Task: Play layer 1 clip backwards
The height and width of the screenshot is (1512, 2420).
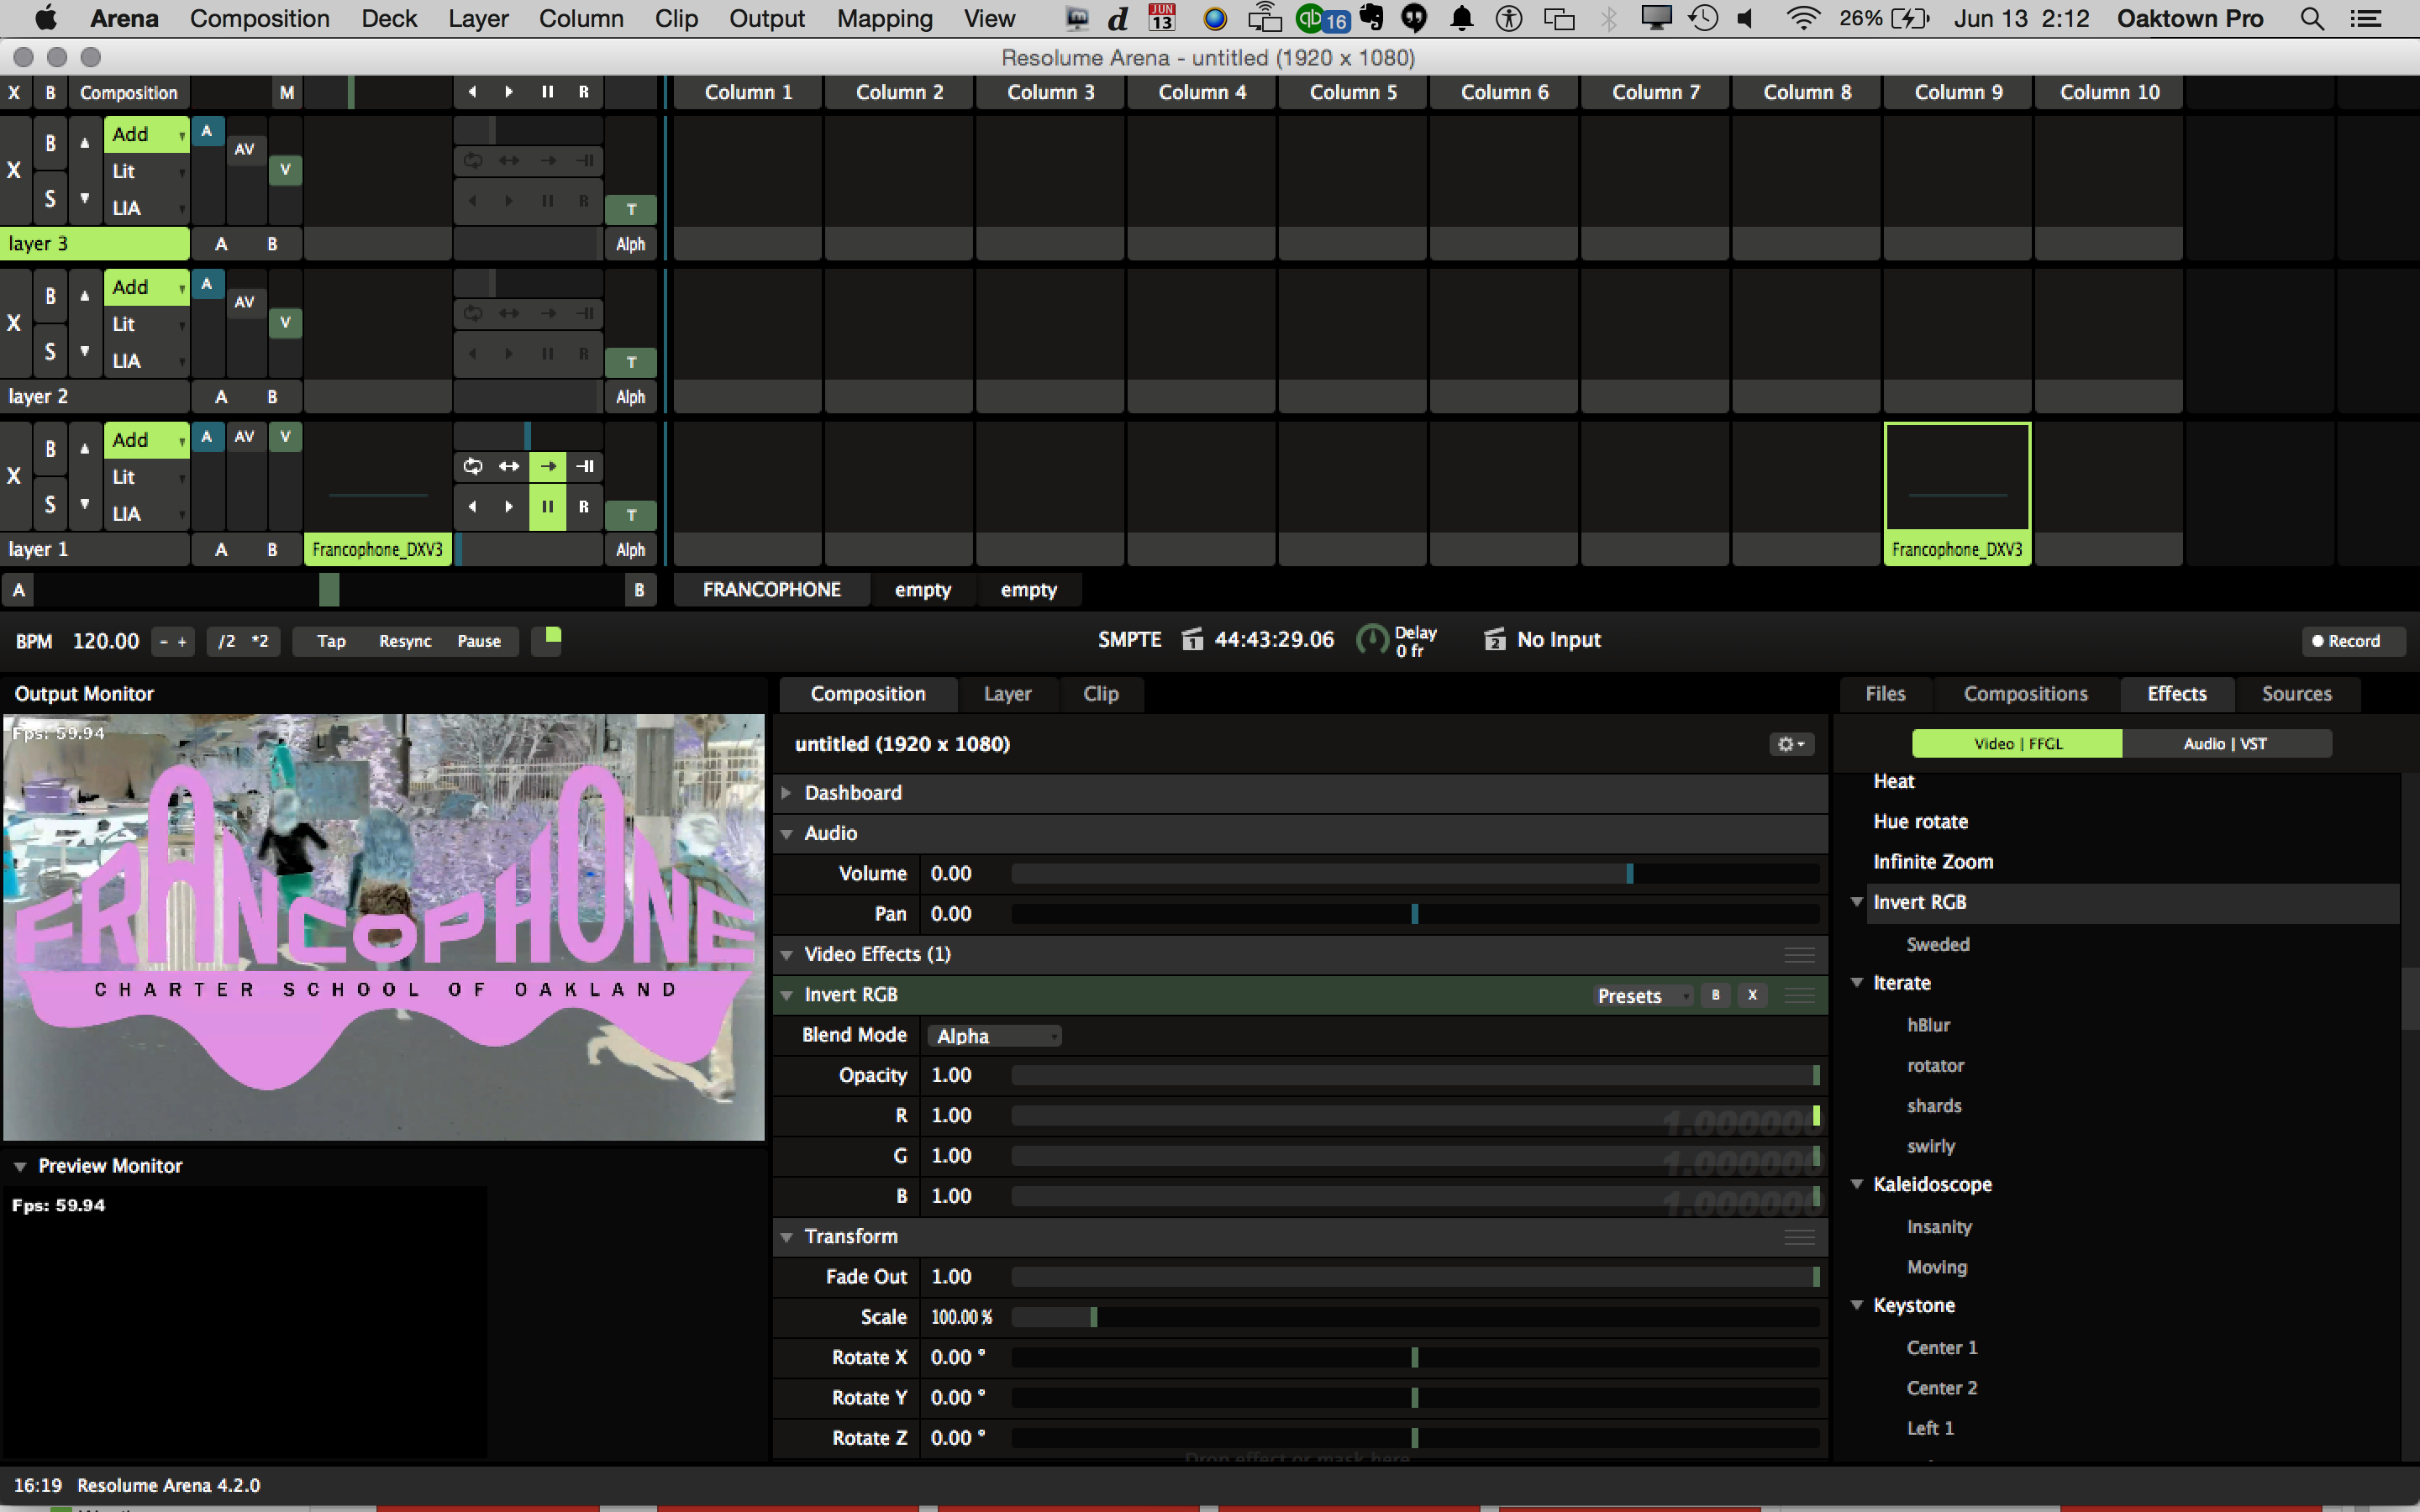Action: (472, 506)
